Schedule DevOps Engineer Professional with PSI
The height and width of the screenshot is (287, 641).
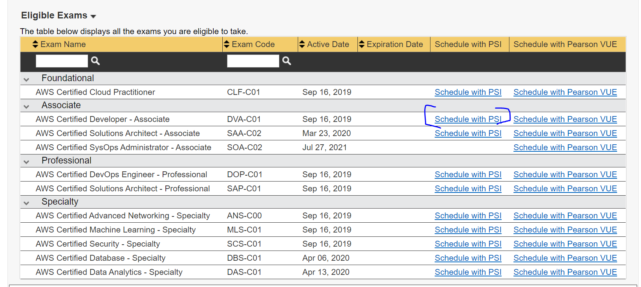468,174
